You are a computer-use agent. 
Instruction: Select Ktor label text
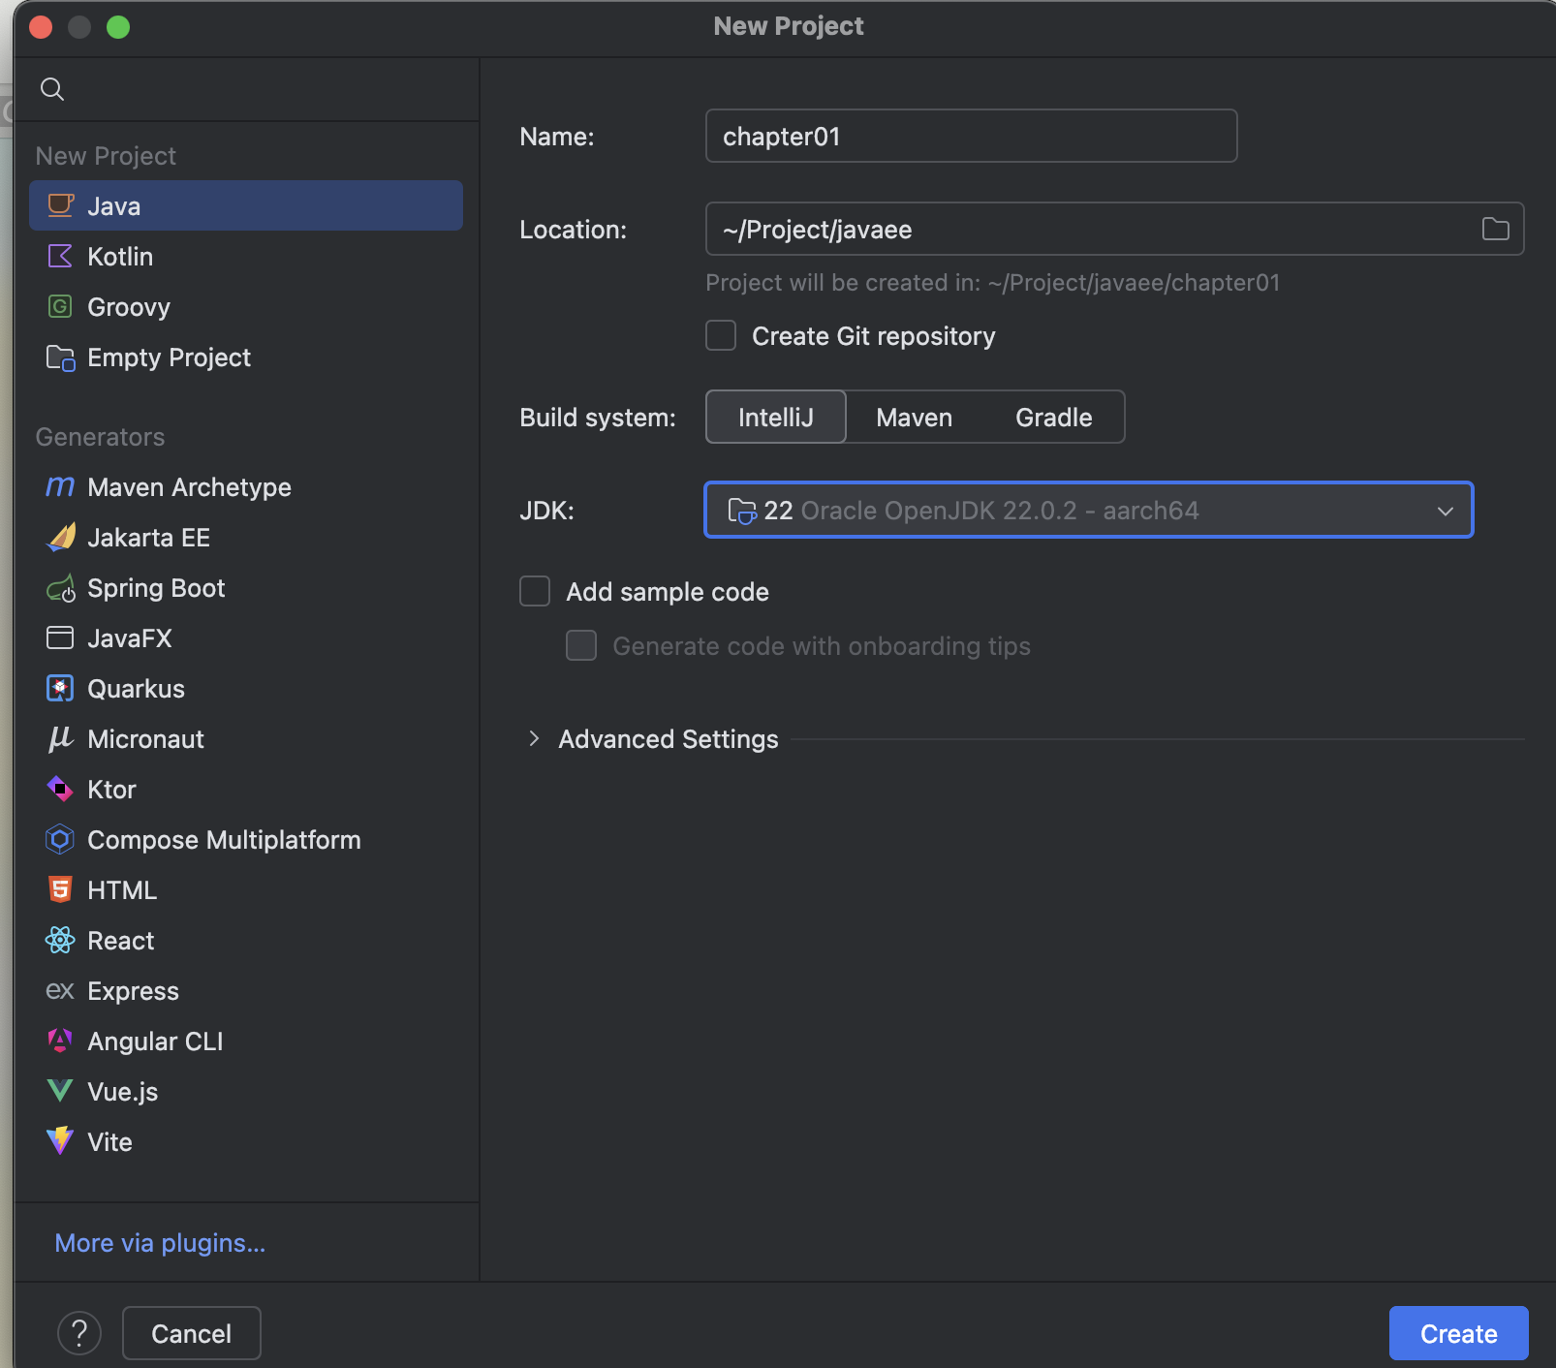point(111,789)
